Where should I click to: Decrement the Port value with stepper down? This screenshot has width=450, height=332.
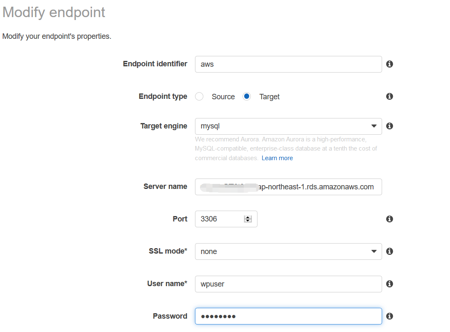[x=247, y=221]
